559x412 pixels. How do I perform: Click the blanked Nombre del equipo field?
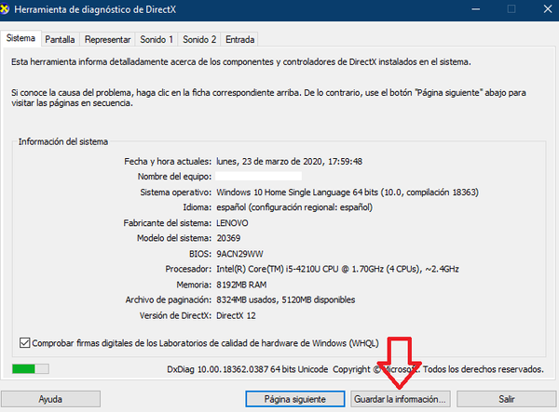(258, 176)
